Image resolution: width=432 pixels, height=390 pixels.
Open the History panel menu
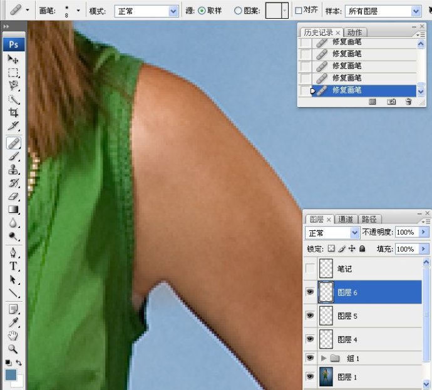click(x=421, y=34)
